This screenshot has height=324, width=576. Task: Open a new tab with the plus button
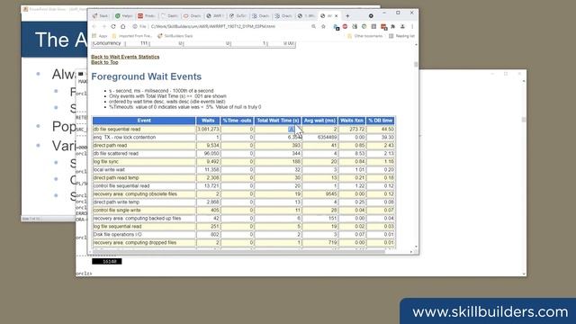pos(347,16)
